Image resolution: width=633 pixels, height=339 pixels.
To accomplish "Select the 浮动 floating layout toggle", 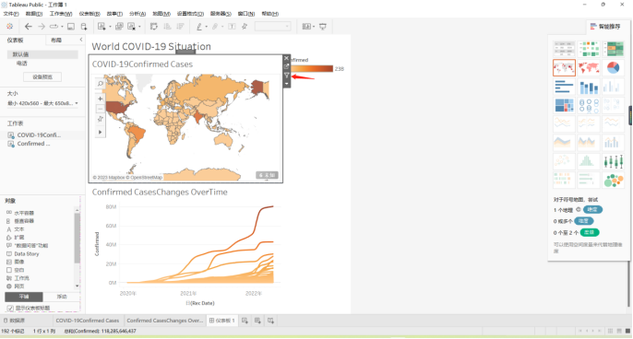I will pos(62,297).
